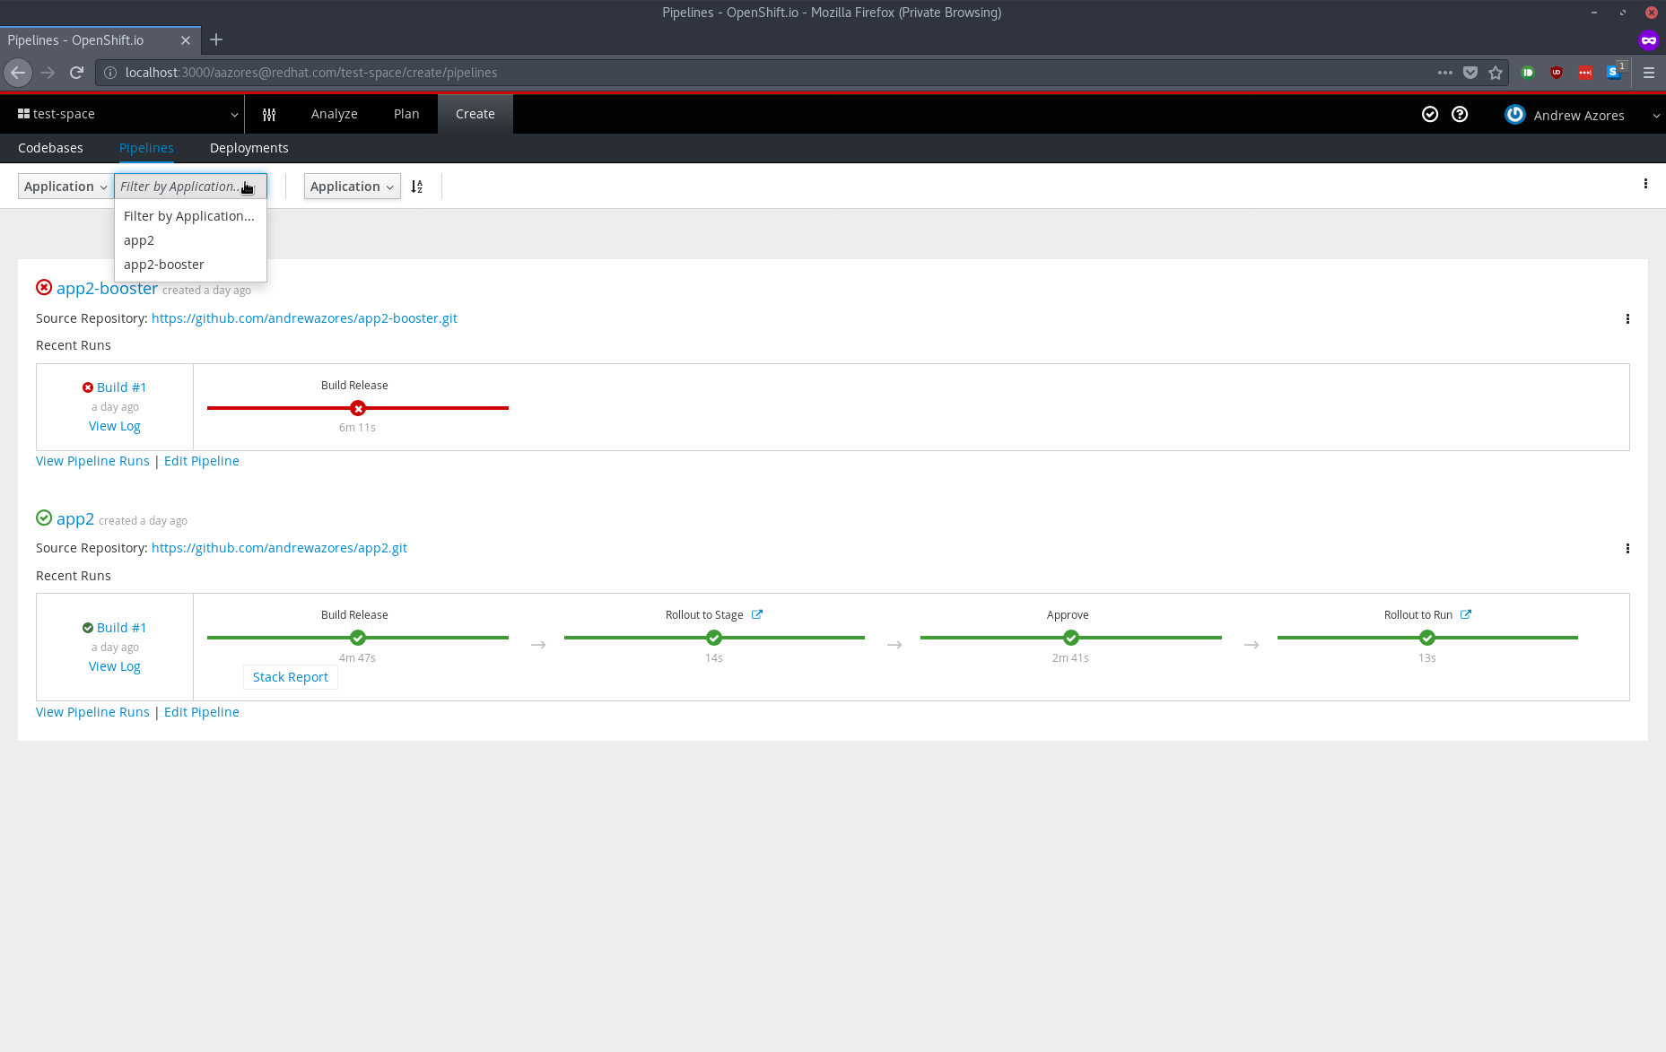Open the kebab menu for app2-booster pipeline
This screenshot has width=1666, height=1052.
(1628, 318)
